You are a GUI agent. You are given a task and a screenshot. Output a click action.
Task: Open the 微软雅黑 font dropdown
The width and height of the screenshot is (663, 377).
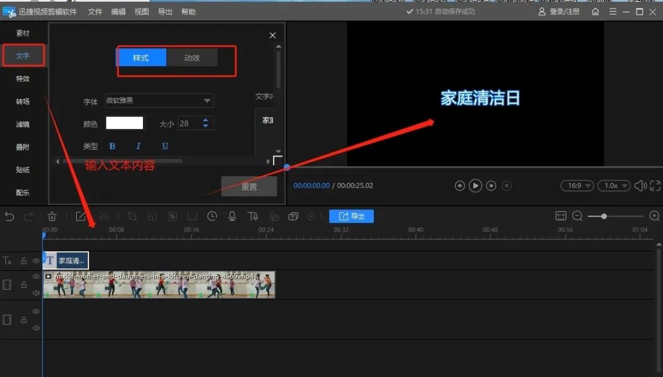coord(159,101)
